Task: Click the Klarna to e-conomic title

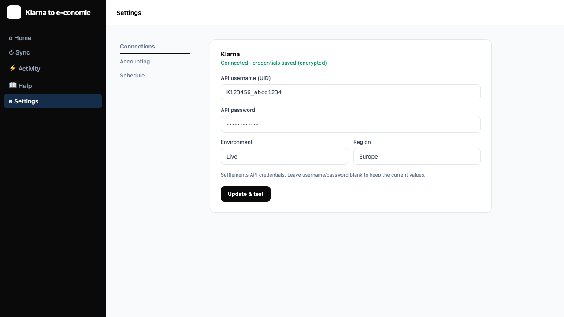Action: (58, 12)
